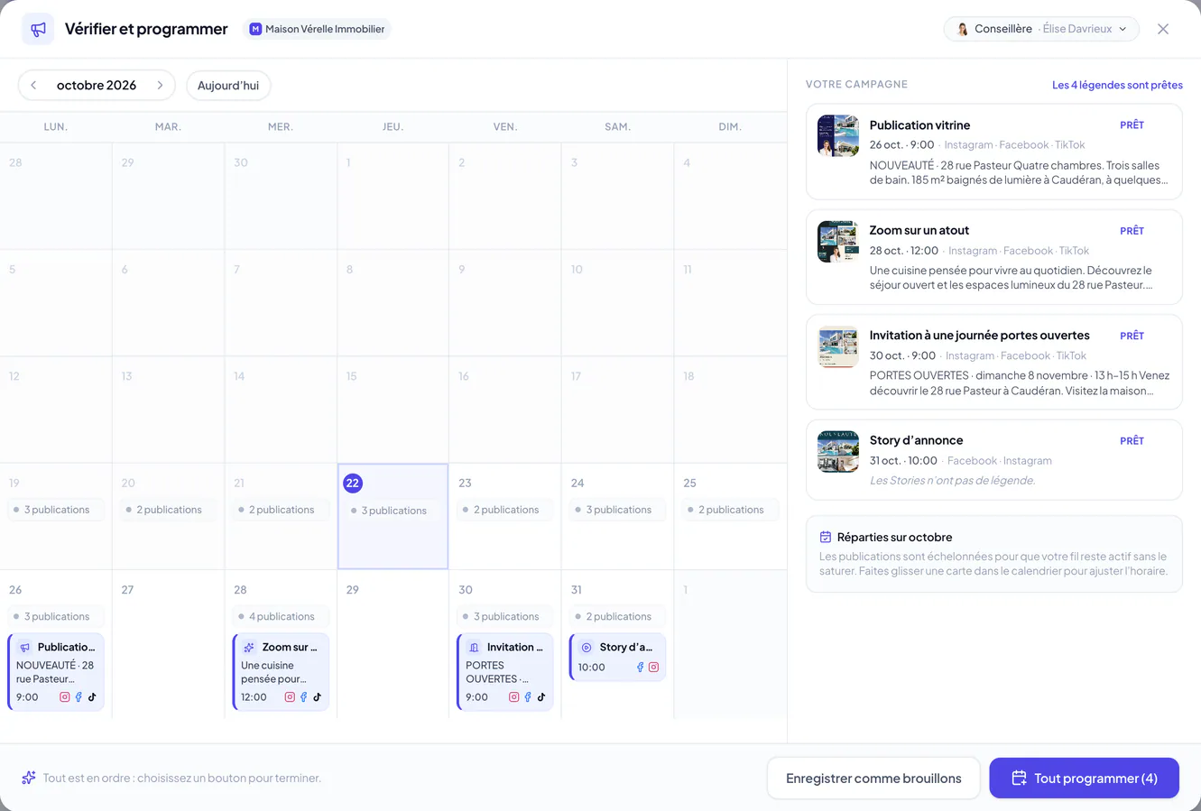1201x811 pixels.
Task: Open the 2 publications badge on the 25th
Action: 730,510
